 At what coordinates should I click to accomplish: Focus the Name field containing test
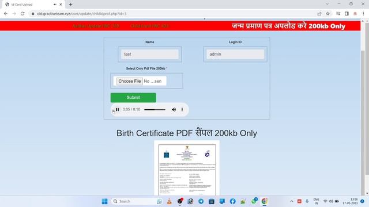pos(150,54)
